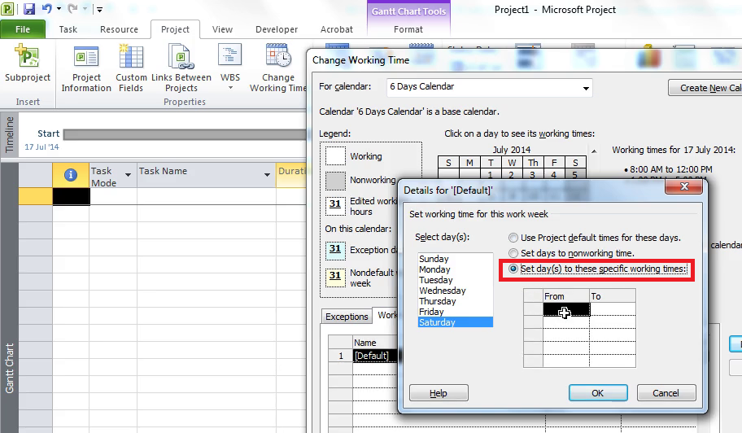Open the Exceptions tab in Change Working Time

click(x=347, y=317)
